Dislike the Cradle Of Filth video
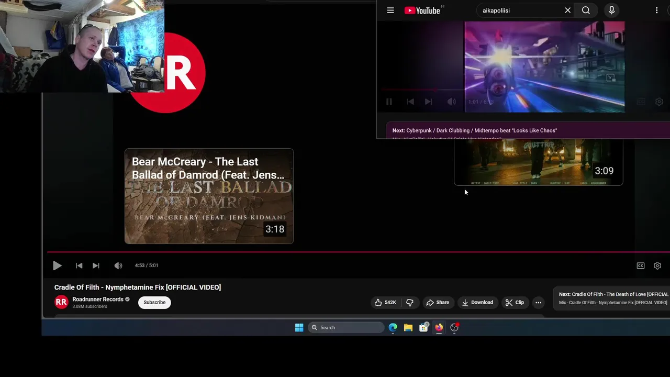The width and height of the screenshot is (670, 377). 409,302
